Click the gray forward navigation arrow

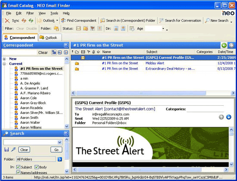[231, 45]
